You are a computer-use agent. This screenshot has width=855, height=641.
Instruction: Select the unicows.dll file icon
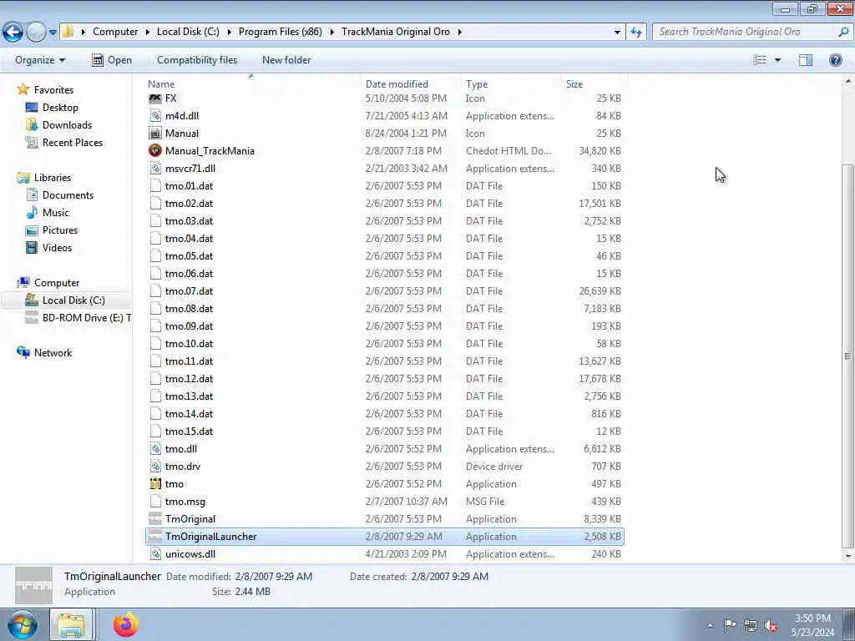tap(155, 554)
